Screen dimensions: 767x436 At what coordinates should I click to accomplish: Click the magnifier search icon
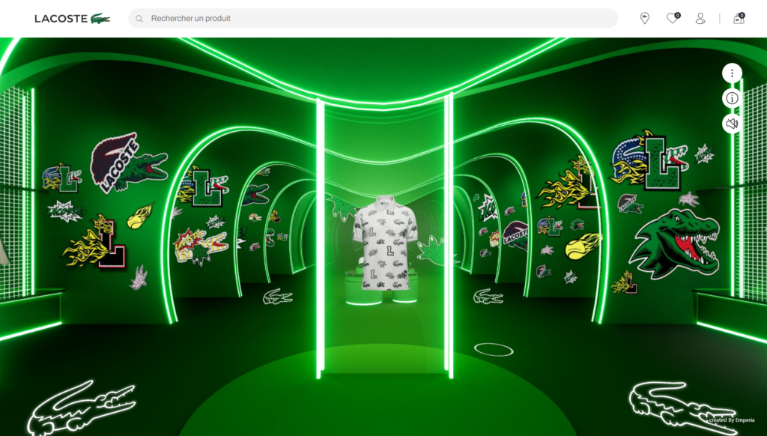click(x=139, y=19)
